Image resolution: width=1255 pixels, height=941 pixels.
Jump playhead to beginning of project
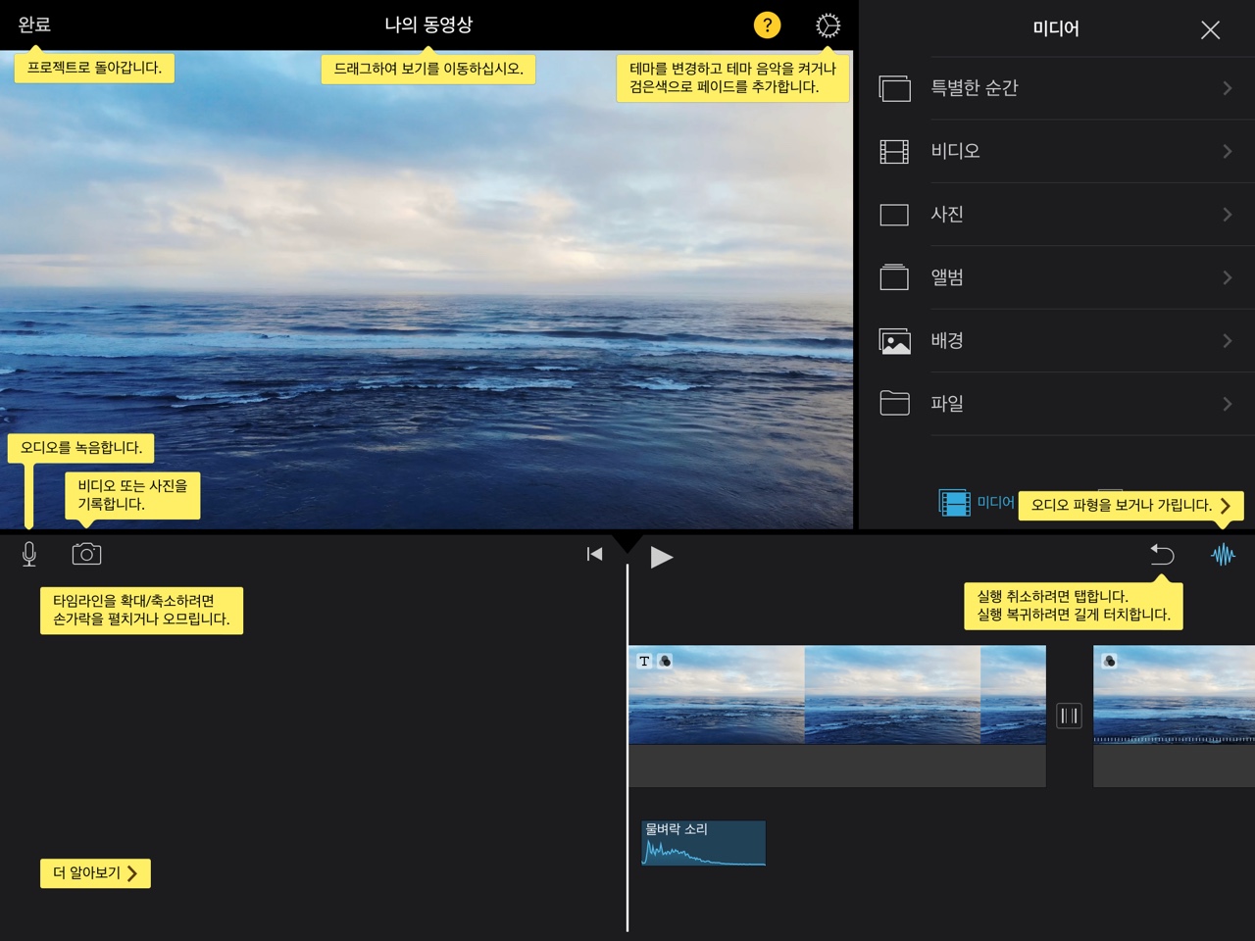pos(594,554)
